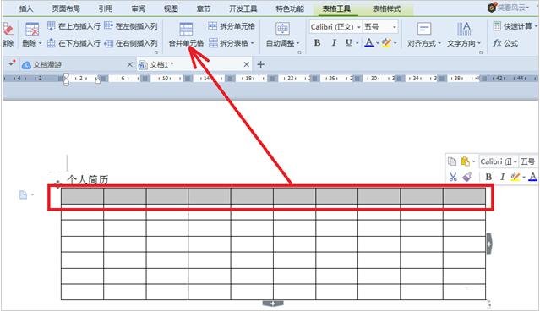This screenshot has height=312, width=540.
Task: Open the Review (审阅) tab
Action: [138, 8]
